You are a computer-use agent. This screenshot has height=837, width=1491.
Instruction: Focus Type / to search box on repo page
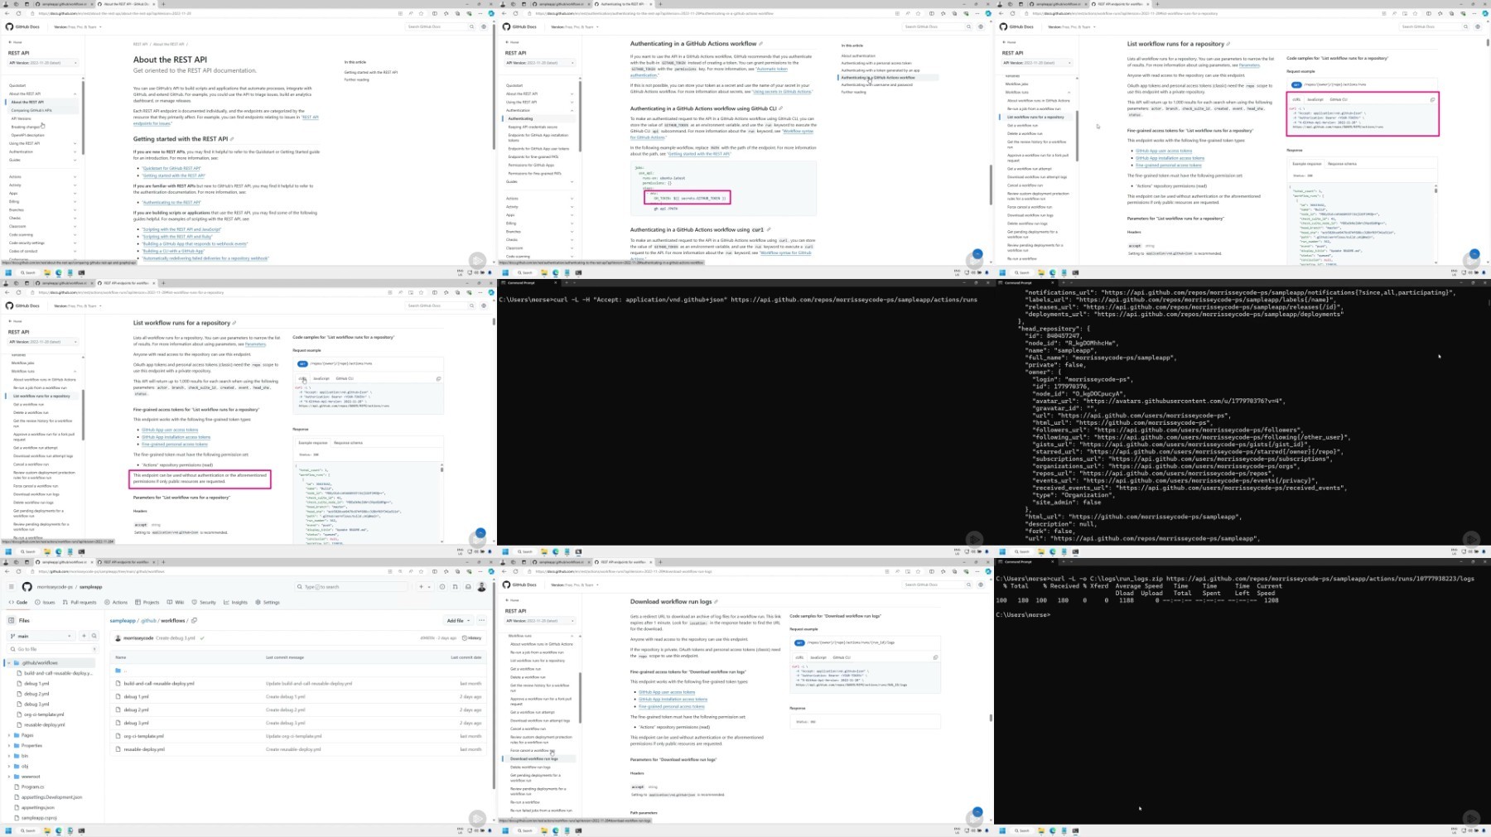351,586
